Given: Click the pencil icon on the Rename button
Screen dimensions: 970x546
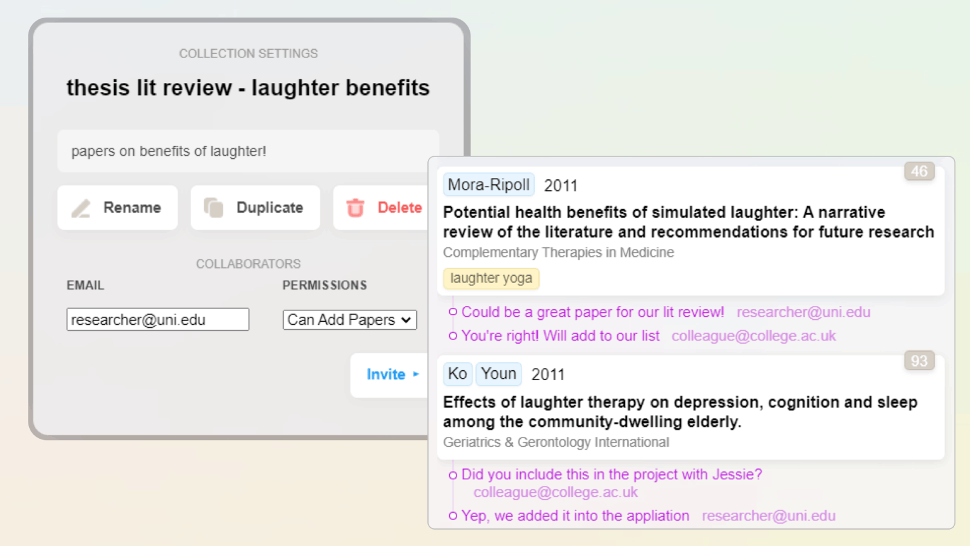Looking at the screenshot, I should point(81,208).
